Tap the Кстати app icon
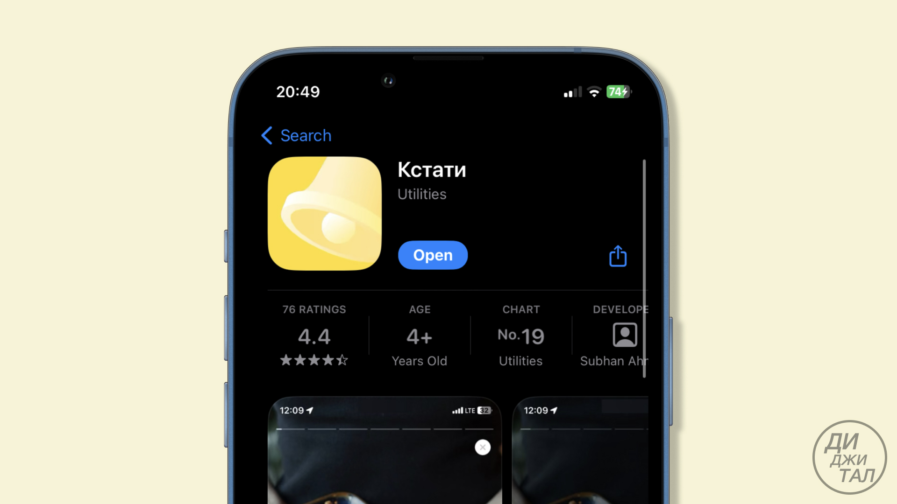This screenshot has height=504, width=897. [x=325, y=214]
